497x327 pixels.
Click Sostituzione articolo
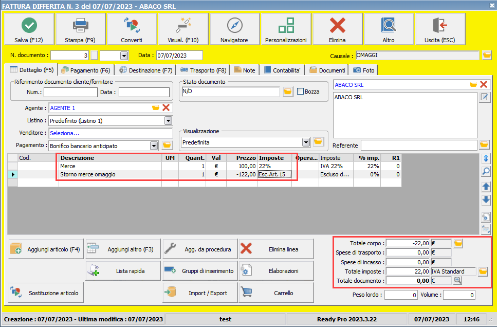(x=46, y=293)
